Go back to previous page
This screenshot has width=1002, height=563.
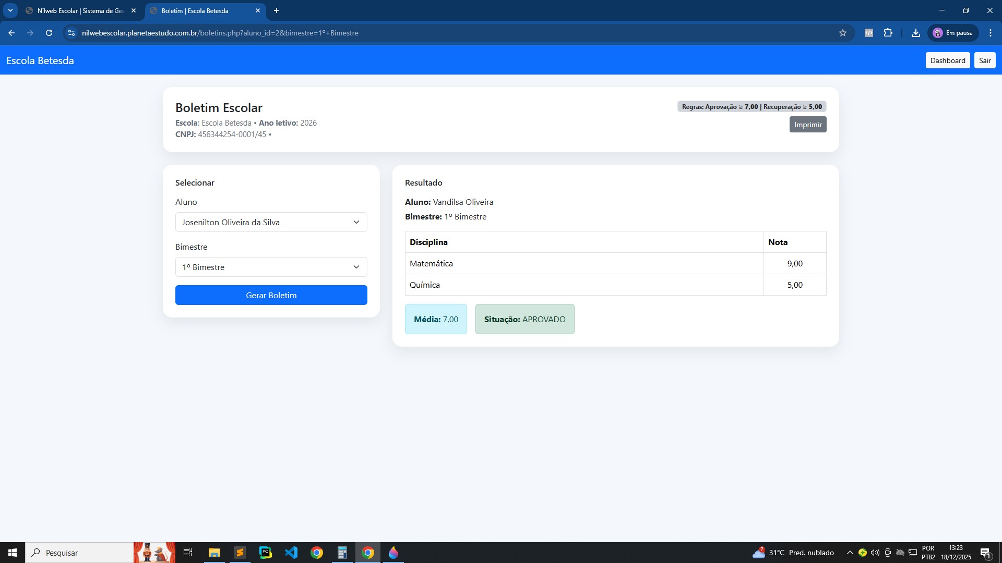pyautogui.click(x=11, y=33)
